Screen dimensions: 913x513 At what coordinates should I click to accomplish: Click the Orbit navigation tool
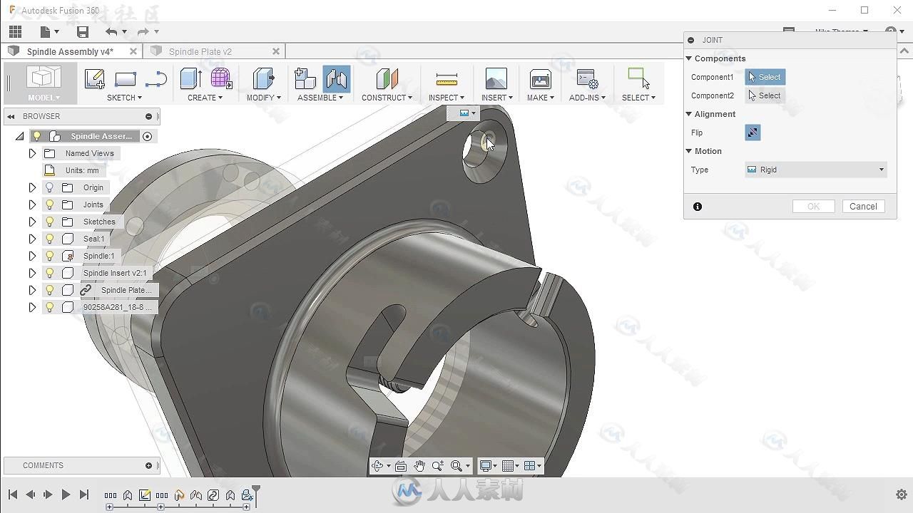[377, 466]
